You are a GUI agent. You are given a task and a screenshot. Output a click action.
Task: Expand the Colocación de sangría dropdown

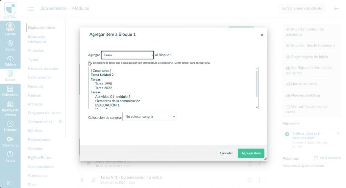point(149,117)
